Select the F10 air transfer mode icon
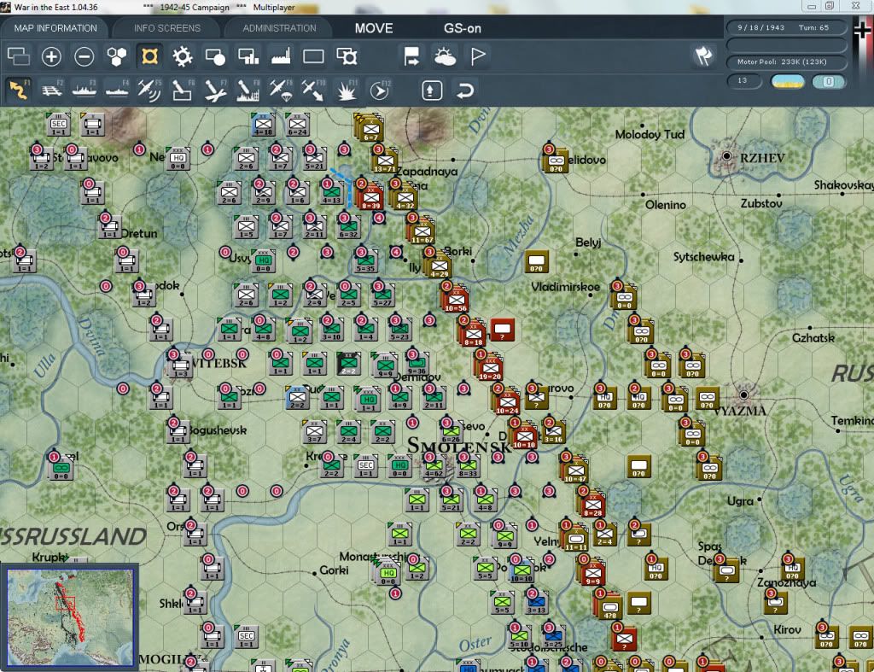This screenshot has width=874, height=672. point(313,90)
